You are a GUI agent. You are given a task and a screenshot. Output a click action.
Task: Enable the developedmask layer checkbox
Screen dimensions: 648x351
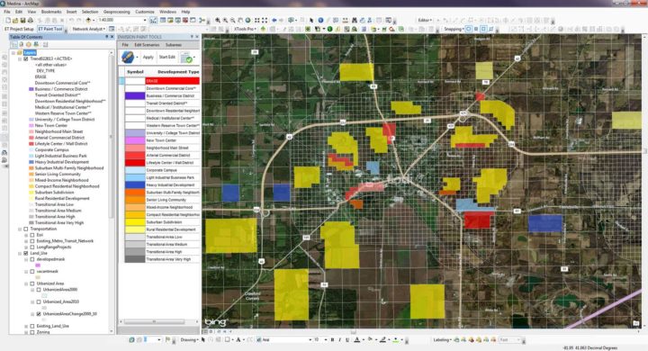(32, 259)
